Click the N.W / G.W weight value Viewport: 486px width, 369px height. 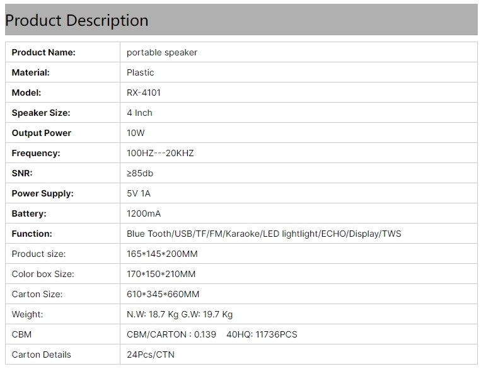180,314
